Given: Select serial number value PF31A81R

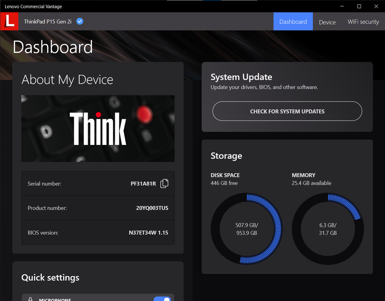Looking at the screenshot, I should pos(143,184).
